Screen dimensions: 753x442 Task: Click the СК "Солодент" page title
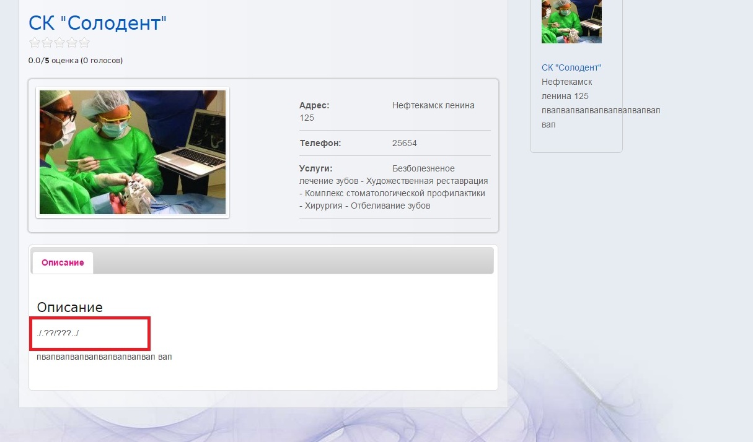tap(98, 24)
